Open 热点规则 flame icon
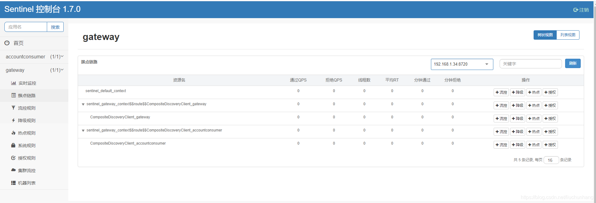 (x=13, y=133)
